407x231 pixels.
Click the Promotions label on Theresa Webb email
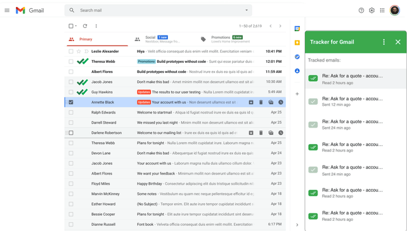pyautogui.click(x=146, y=62)
